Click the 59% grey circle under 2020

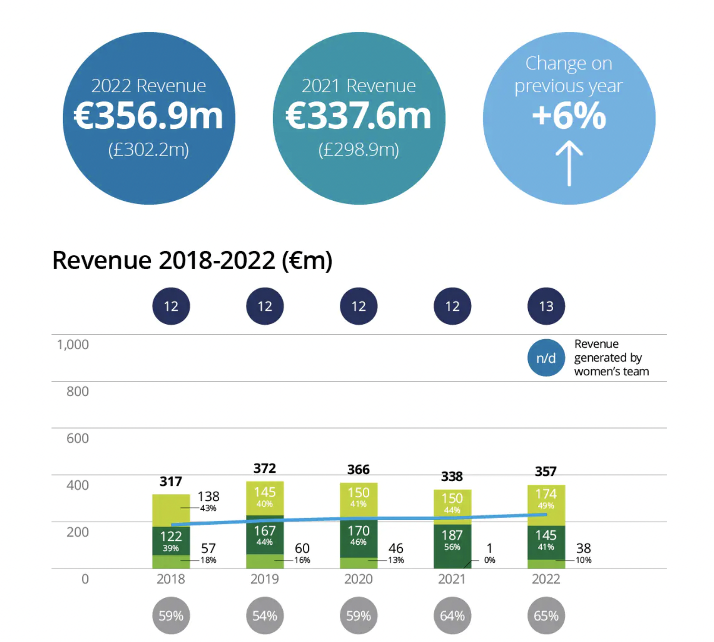359,616
